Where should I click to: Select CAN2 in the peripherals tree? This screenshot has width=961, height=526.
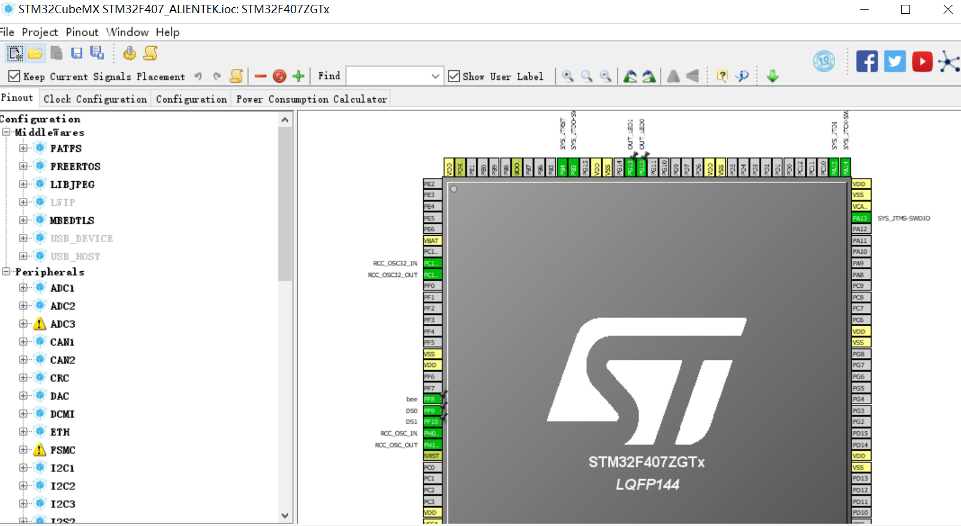63,360
